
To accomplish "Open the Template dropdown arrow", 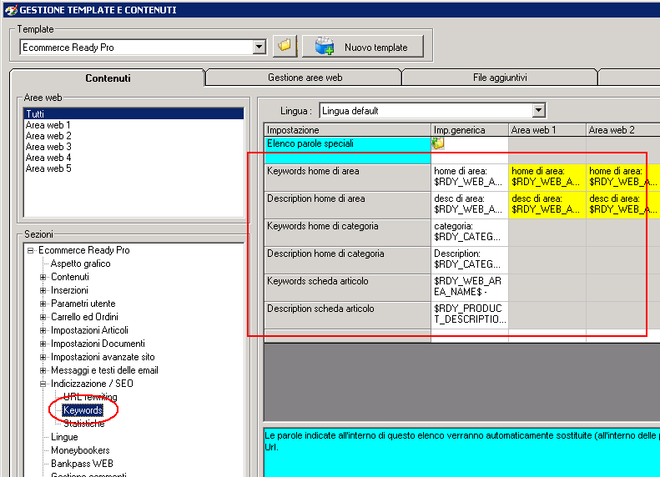I will [259, 47].
